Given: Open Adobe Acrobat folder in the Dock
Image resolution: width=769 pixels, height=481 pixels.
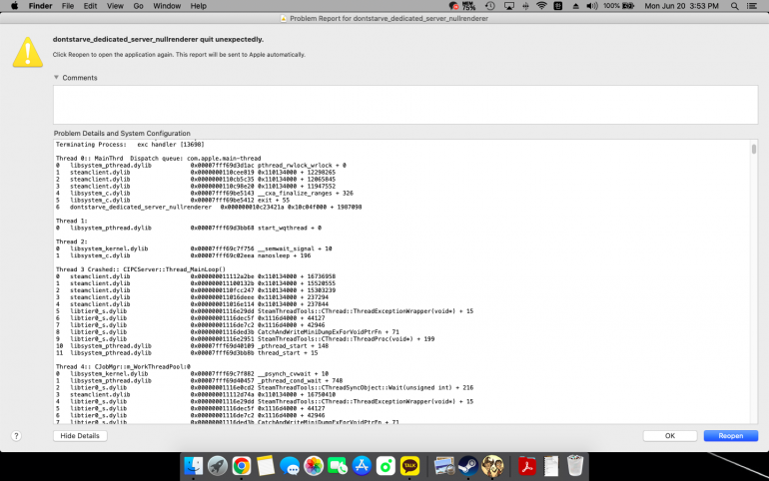Looking at the screenshot, I should pyautogui.click(x=527, y=466).
